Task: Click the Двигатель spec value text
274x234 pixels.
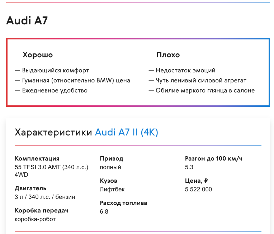Action: click(45, 197)
